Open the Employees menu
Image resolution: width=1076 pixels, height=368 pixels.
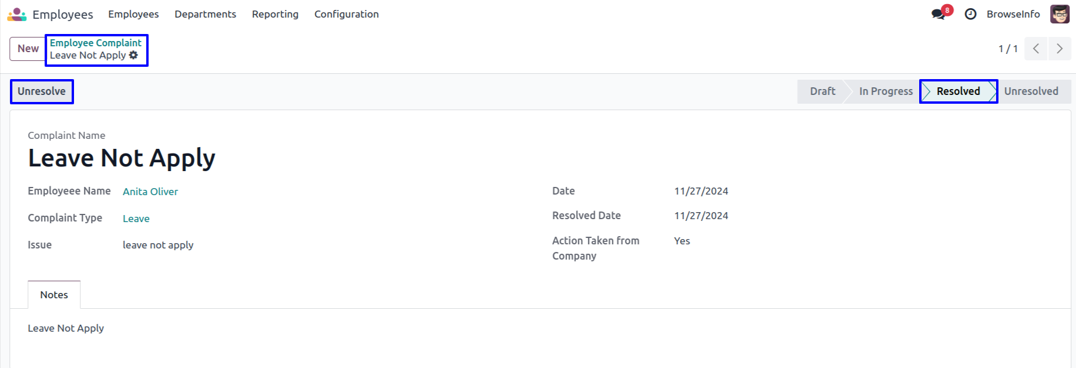133,14
